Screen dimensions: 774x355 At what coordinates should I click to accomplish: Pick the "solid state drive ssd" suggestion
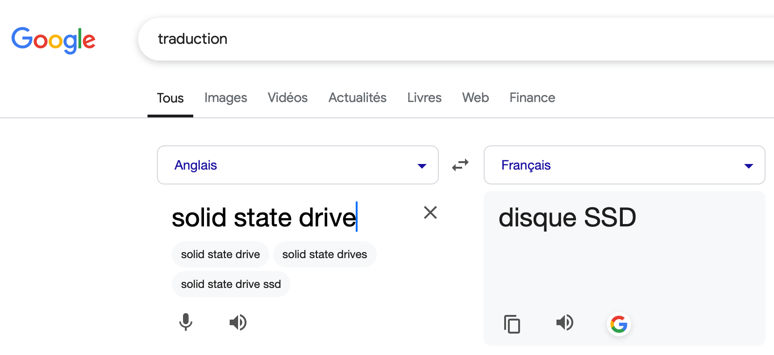[x=231, y=284]
